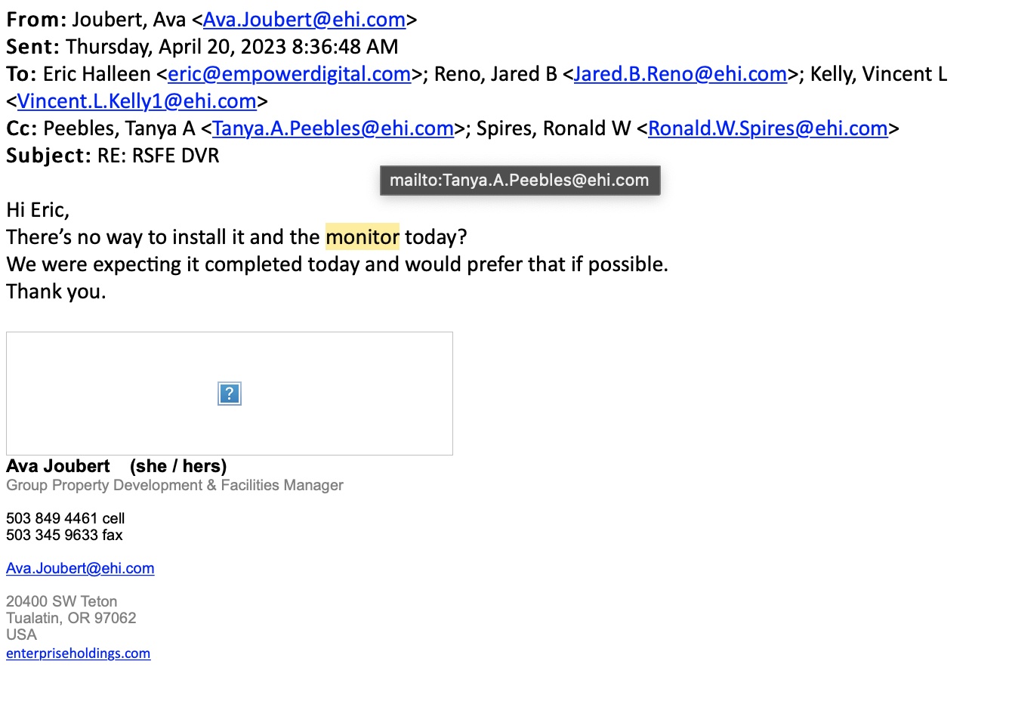Click the "20400 SW Teton" street address
Viewport: 1009px width, 701px height.
[62, 601]
